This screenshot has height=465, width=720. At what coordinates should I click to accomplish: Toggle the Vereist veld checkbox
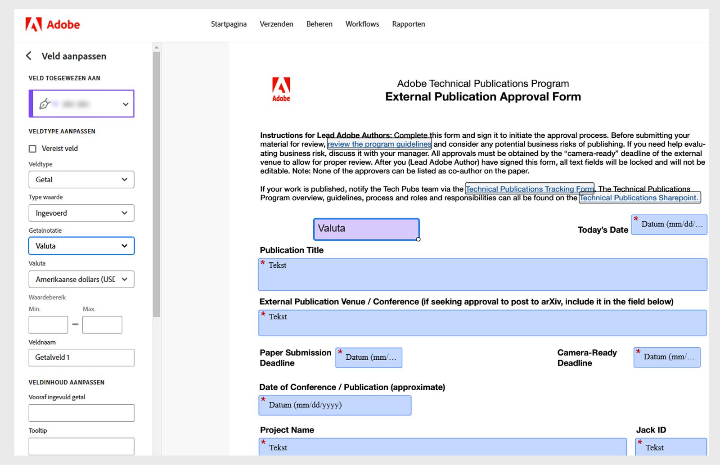[x=32, y=149]
